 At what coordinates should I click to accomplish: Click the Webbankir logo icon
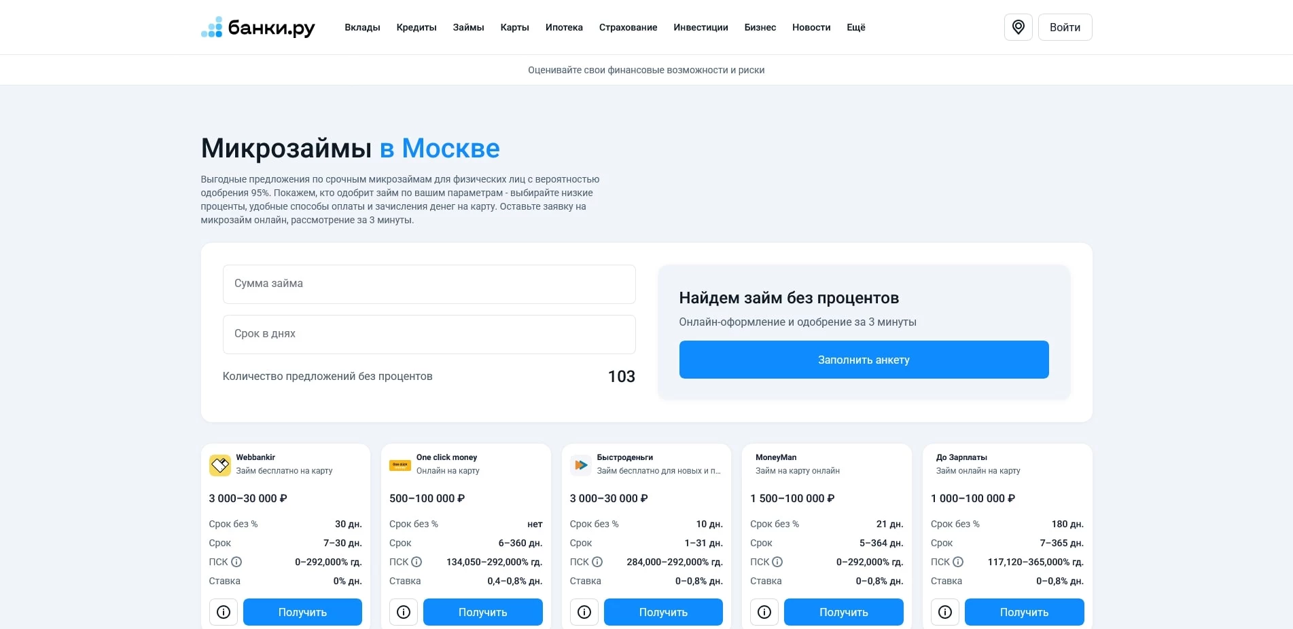pos(219,465)
